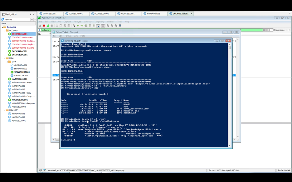The width and height of the screenshot is (292, 182).
Task: Open Wireshark capture options
Action: (x=52, y=26)
